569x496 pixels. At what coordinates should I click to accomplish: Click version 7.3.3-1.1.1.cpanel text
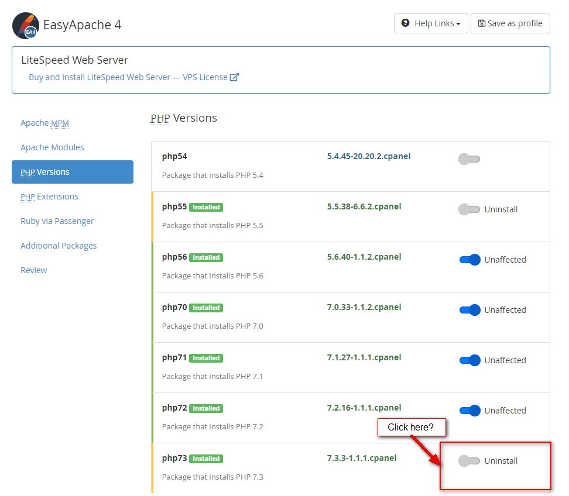tap(361, 459)
